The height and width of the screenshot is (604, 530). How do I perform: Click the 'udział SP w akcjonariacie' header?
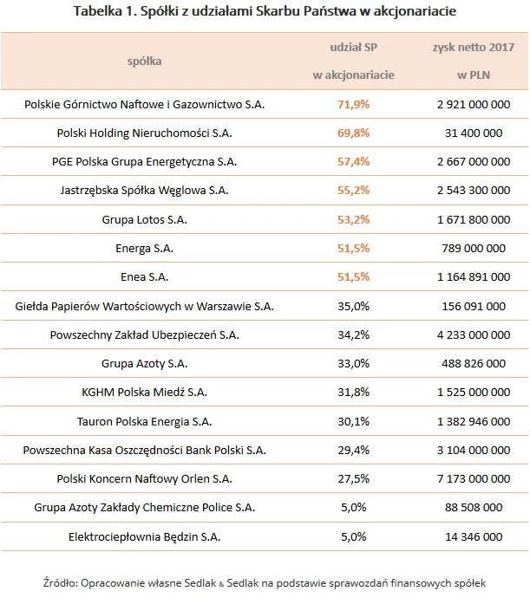(353, 61)
